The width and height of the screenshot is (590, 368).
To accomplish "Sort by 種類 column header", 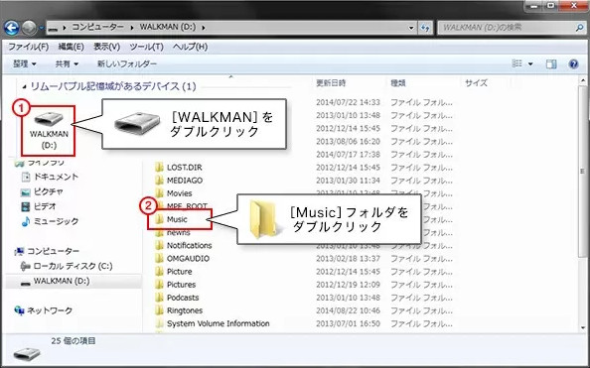I will (x=398, y=83).
